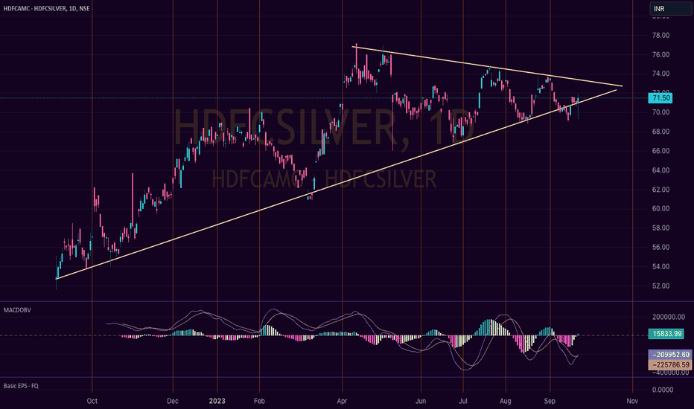Click the 200000.00 MACD axis label
This screenshot has width=694, height=409.
pos(669,317)
